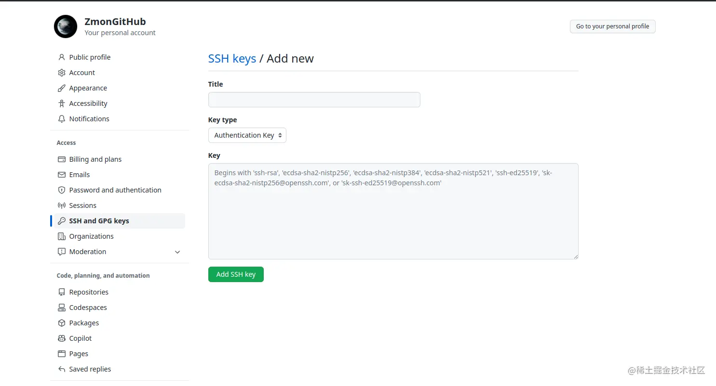The height and width of the screenshot is (386, 716).
Task: Click the Account gear icon
Action: [x=62, y=73]
